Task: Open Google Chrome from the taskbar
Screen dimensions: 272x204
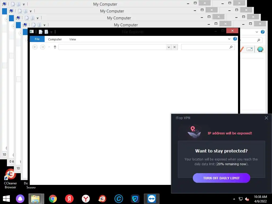Action: pos(53,199)
